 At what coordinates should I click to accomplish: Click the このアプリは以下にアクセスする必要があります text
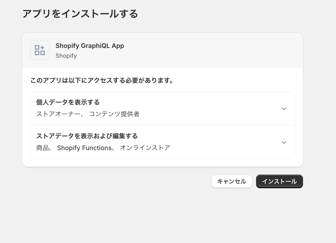click(102, 81)
